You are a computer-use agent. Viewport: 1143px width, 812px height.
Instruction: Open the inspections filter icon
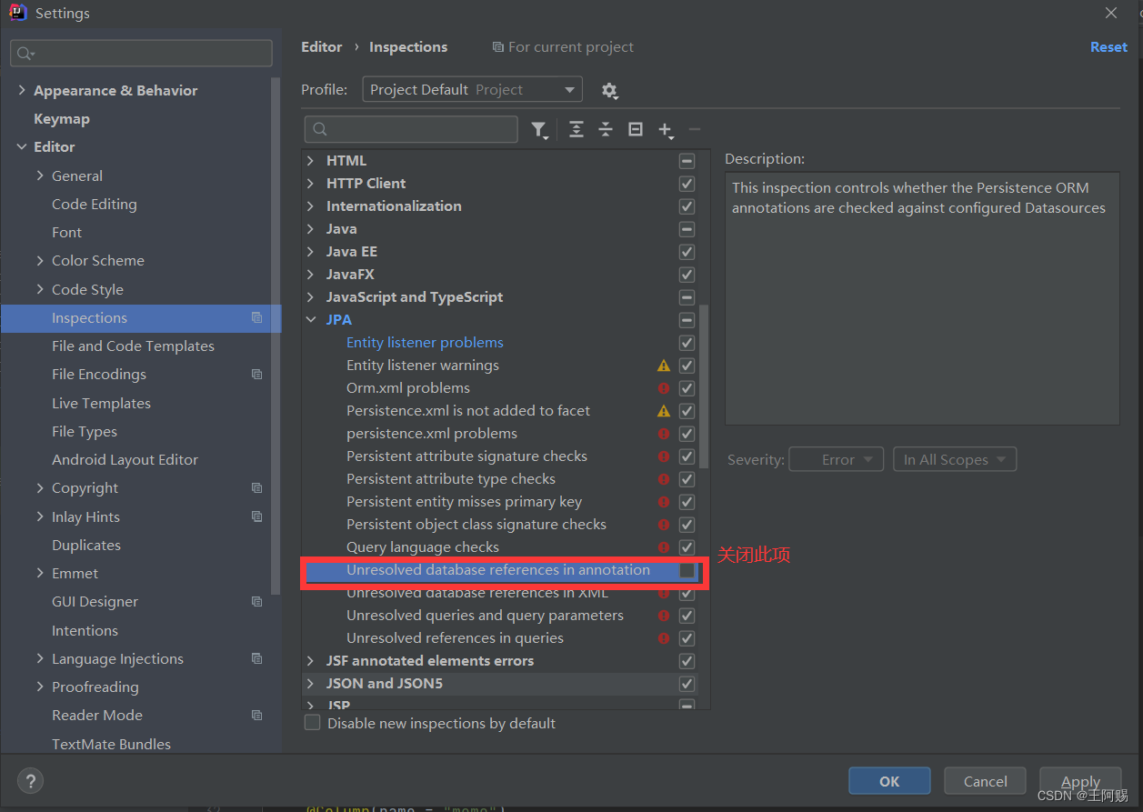coord(540,129)
